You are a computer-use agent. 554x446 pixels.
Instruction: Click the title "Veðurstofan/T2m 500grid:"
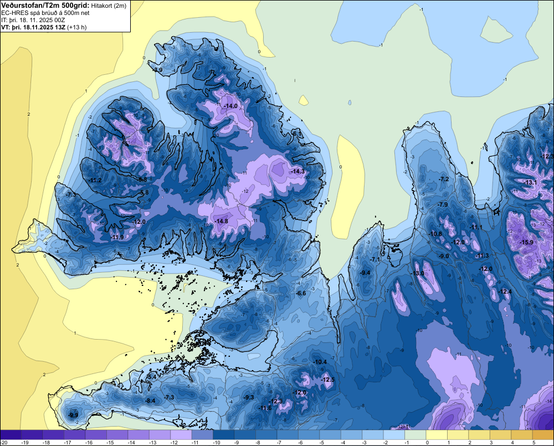(45, 5)
